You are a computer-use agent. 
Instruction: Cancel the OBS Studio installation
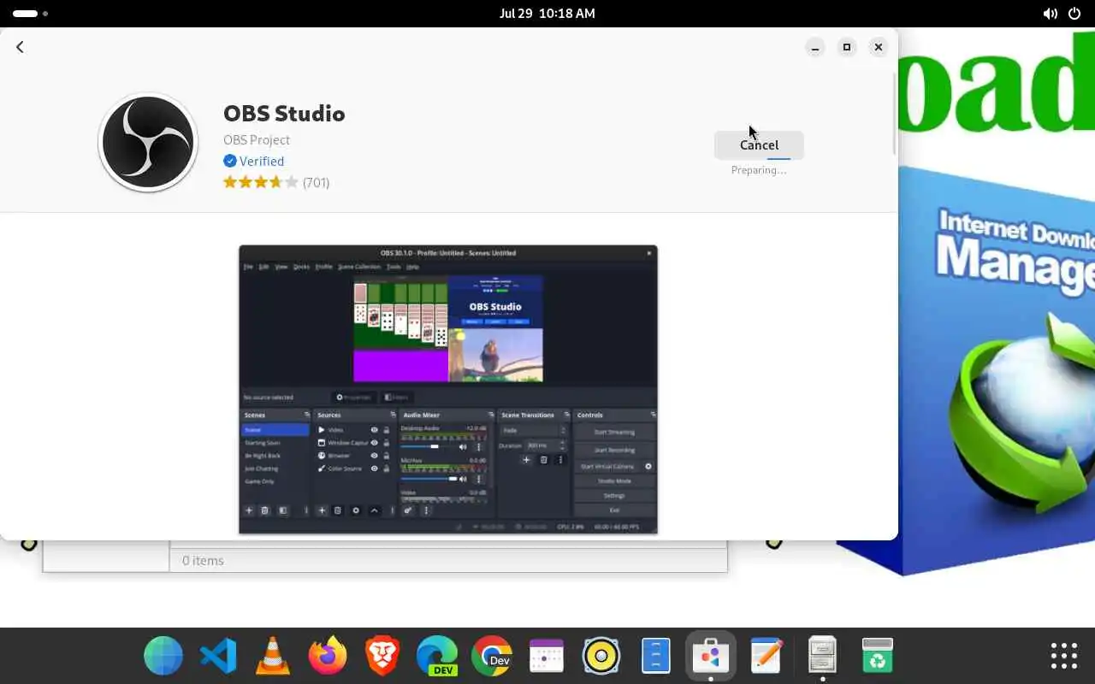[x=759, y=145]
